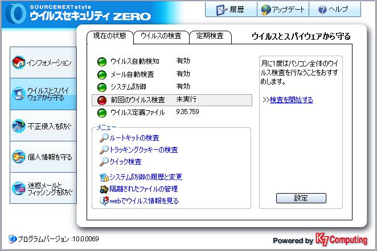Image resolution: width=377 pixels, height=251 pixels.
Task: Click the key icon for 個人情報
Action: click(x=19, y=157)
